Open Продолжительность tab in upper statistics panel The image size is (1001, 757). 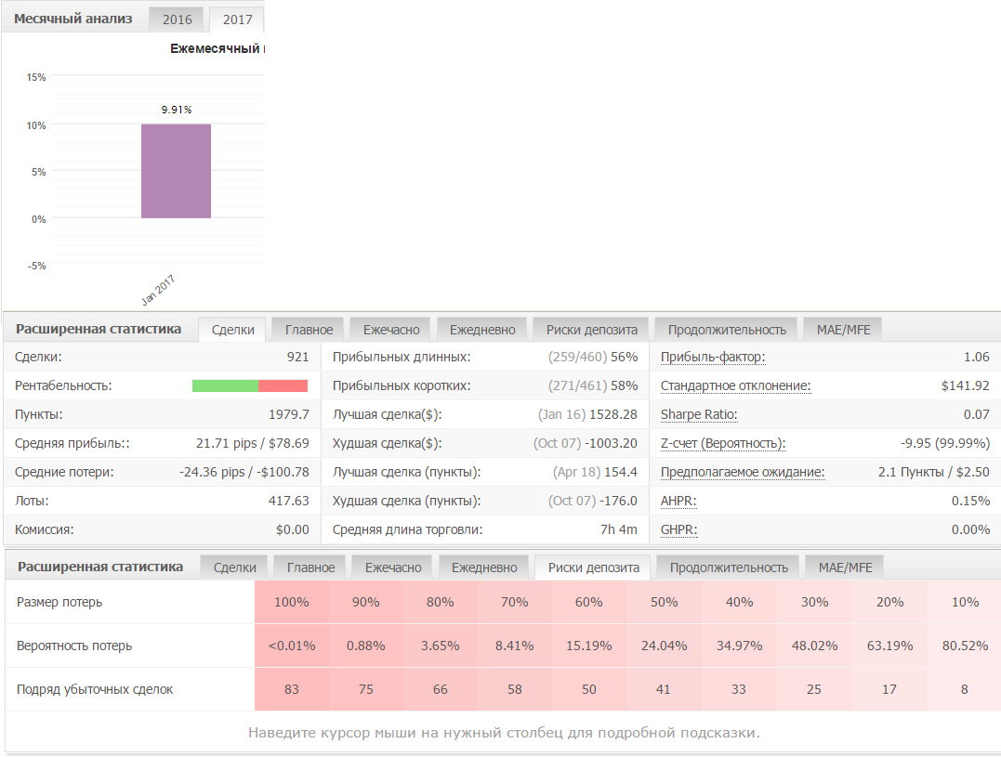tap(727, 330)
